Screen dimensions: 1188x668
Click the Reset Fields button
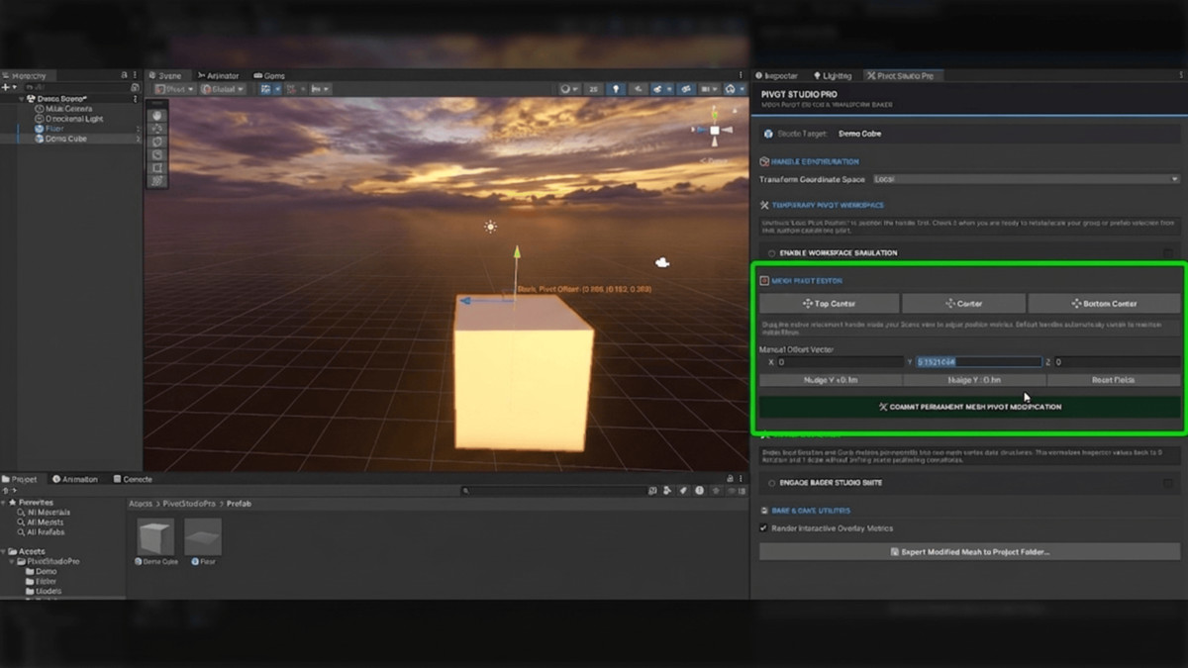1114,380
